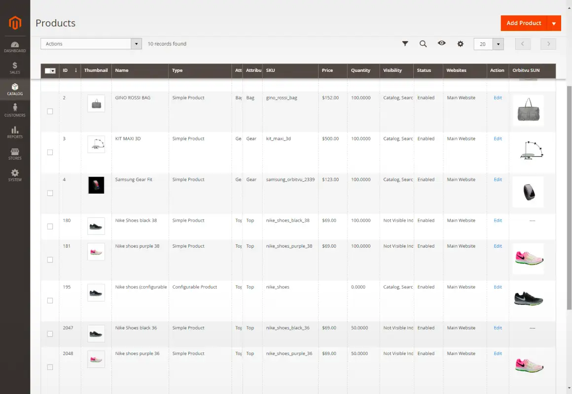This screenshot has width=572, height=394.
Task: Open the Add Product split-button arrow menu
Action: [554, 23]
